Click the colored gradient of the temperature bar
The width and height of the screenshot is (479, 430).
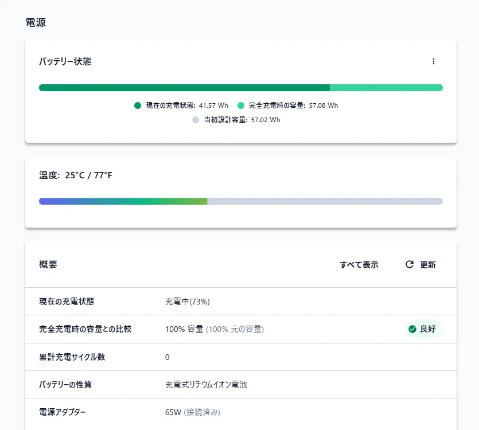[x=123, y=201]
